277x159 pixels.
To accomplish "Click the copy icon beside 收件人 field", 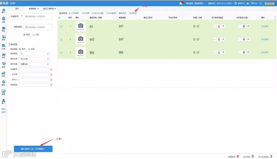I will 51,80.
